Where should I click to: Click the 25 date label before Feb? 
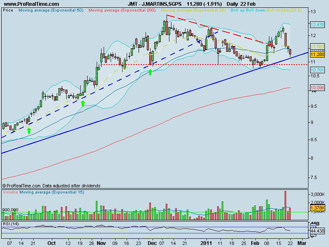tap(243, 243)
